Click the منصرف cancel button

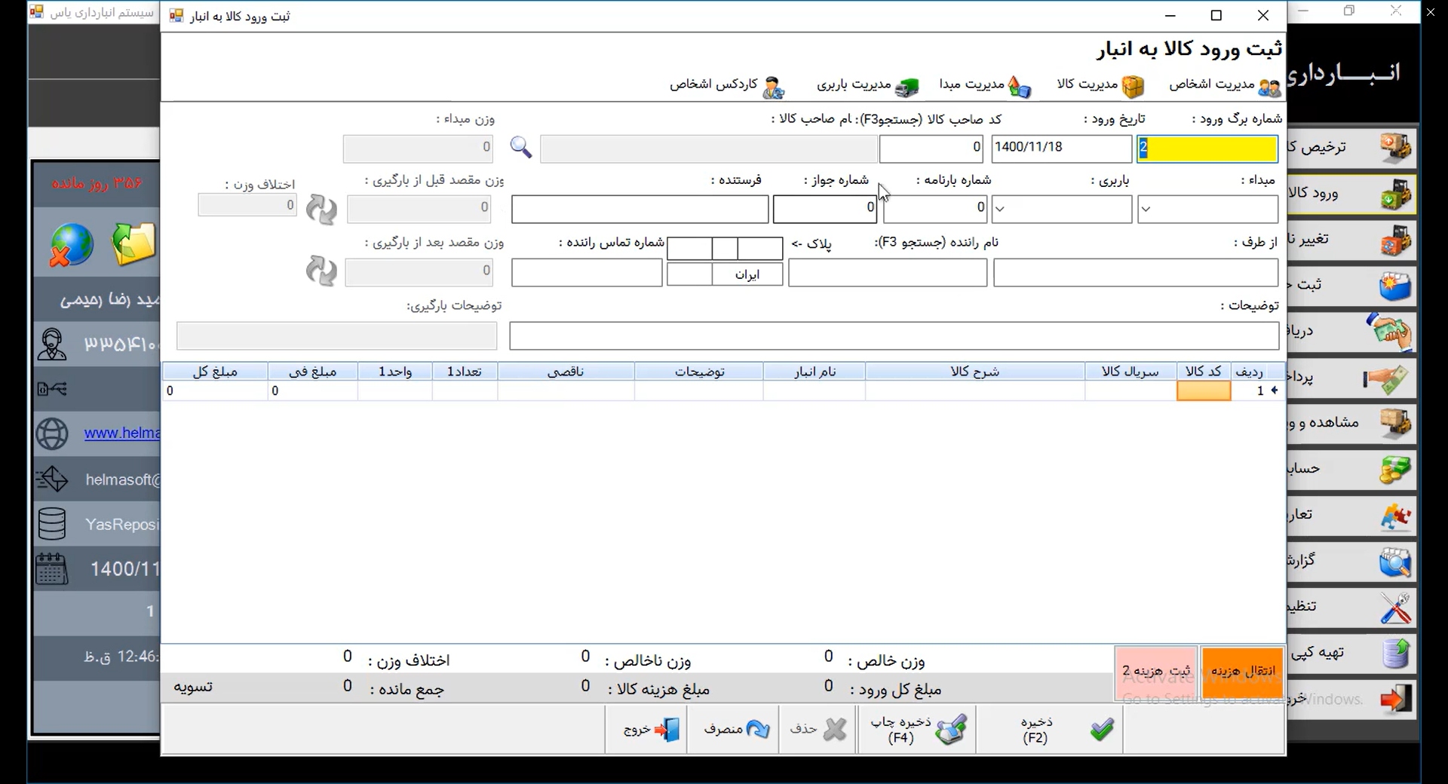tap(733, 729)
